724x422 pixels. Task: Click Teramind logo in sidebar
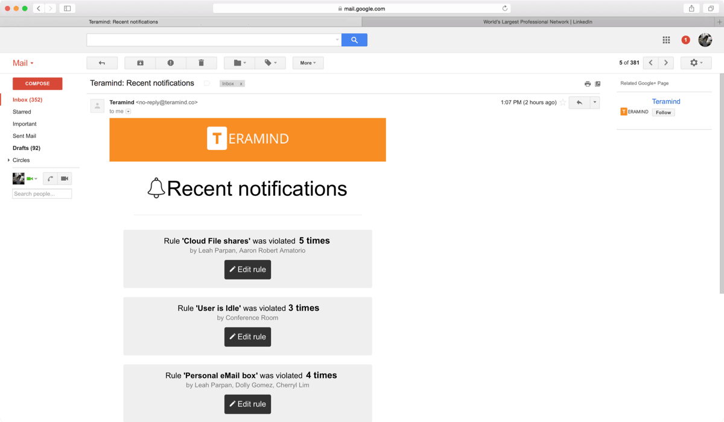point(634,112)
